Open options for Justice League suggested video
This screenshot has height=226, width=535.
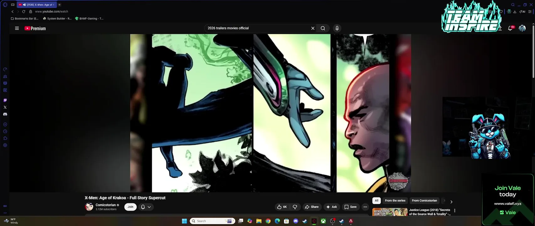pos(455,211)
